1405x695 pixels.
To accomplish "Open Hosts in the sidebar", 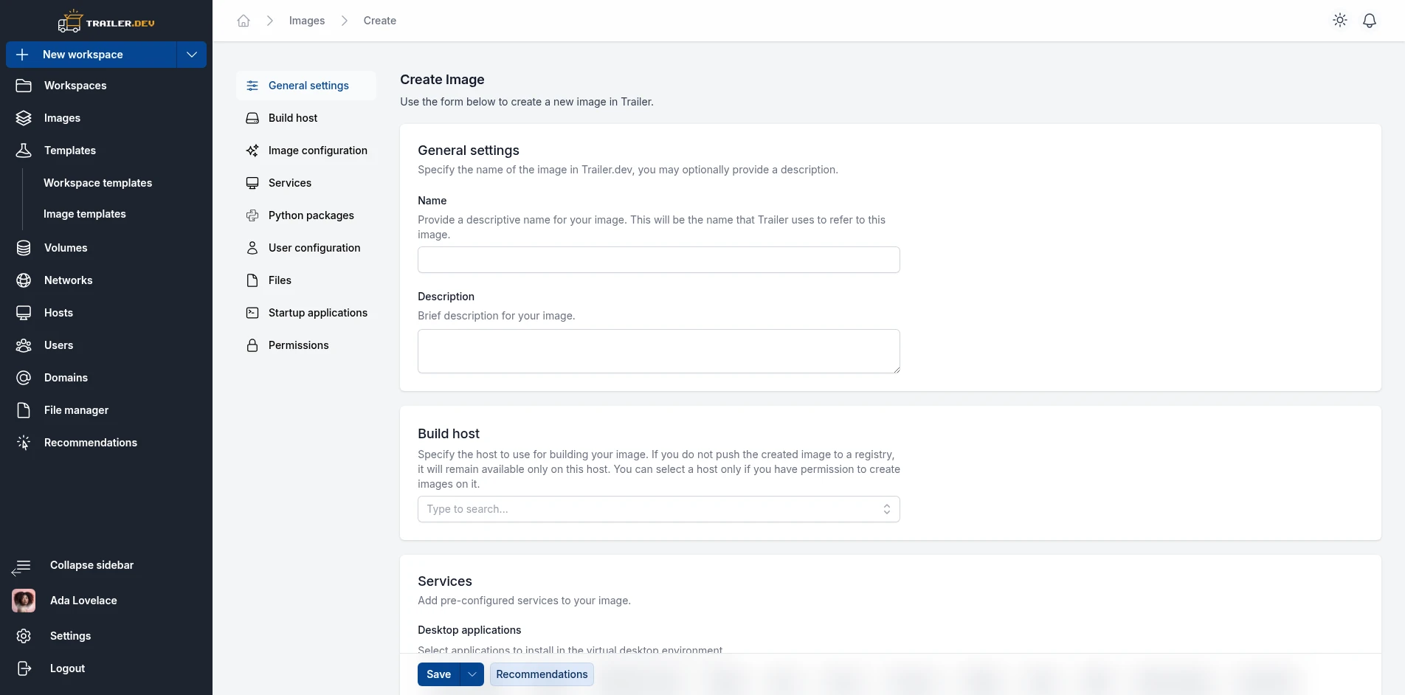I will coord(58,313).
